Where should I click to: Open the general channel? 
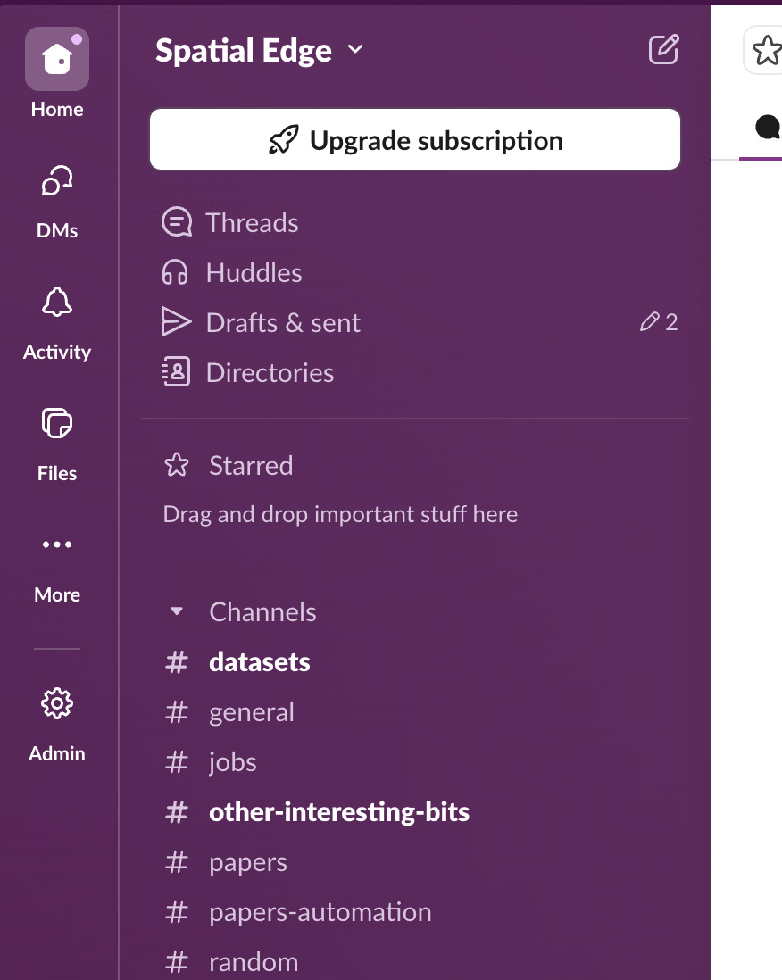(252, 711)
